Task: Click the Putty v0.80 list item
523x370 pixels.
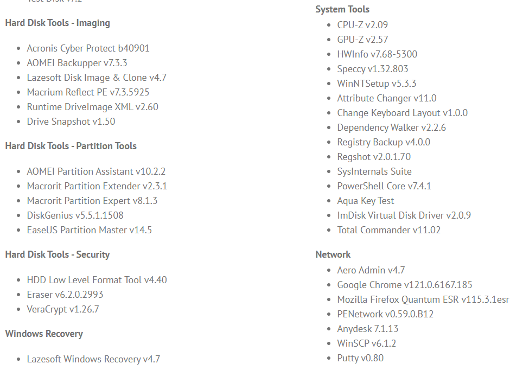Action: pos(360,358)
